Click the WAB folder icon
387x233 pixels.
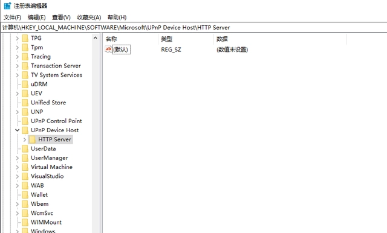pos(25,185)
